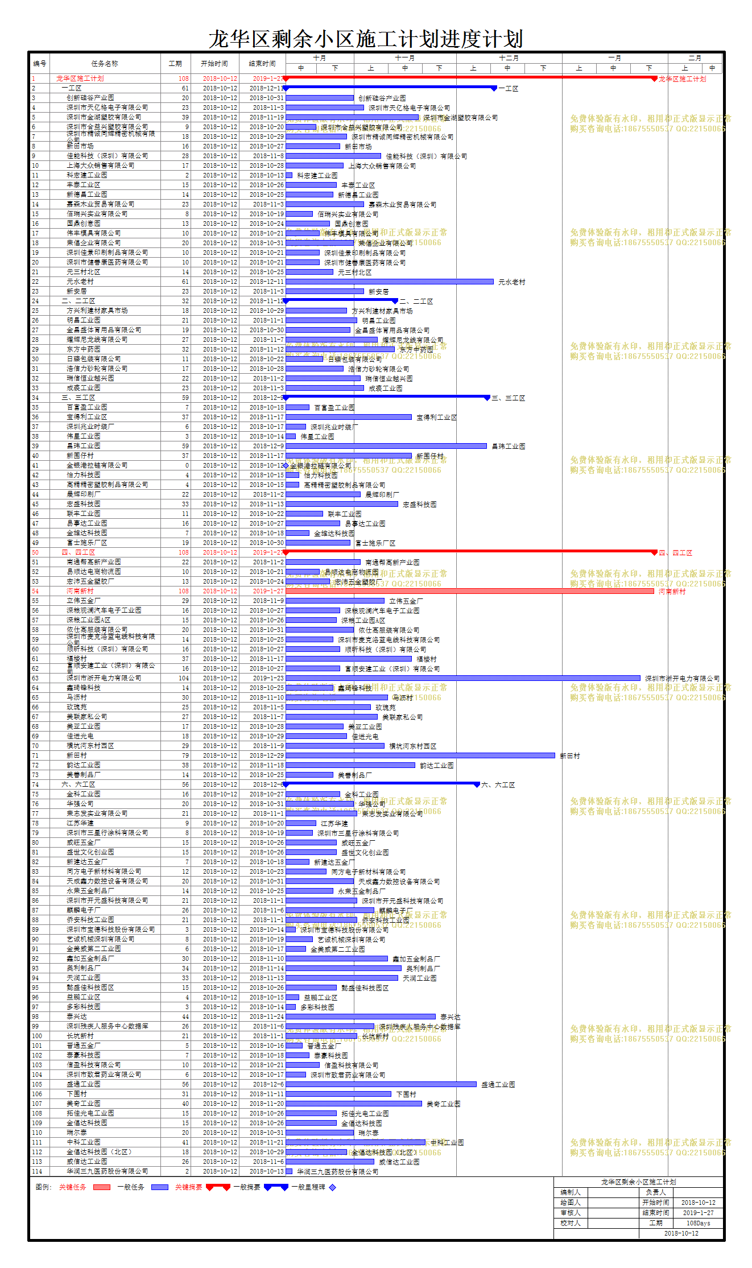Select 创新硅谷产业园 in task name column
The image size is (752, 1268).
pos(90,98)
